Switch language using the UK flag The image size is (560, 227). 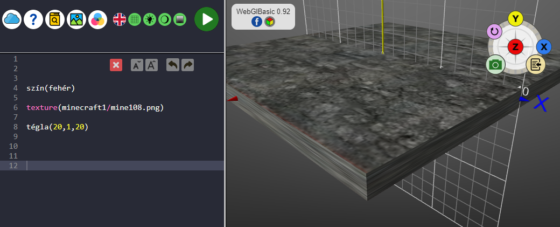[120, 20]
